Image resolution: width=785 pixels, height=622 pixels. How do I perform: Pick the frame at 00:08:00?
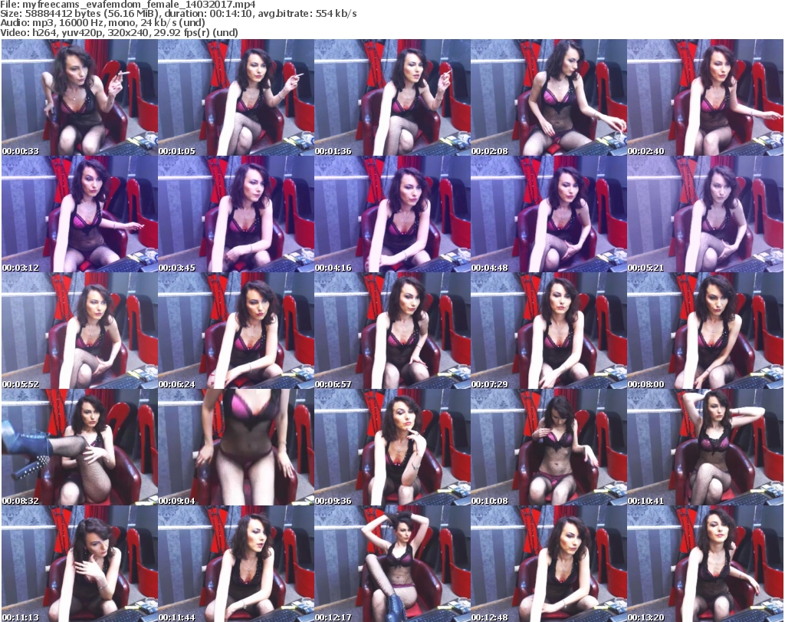[x=705, y=331]
